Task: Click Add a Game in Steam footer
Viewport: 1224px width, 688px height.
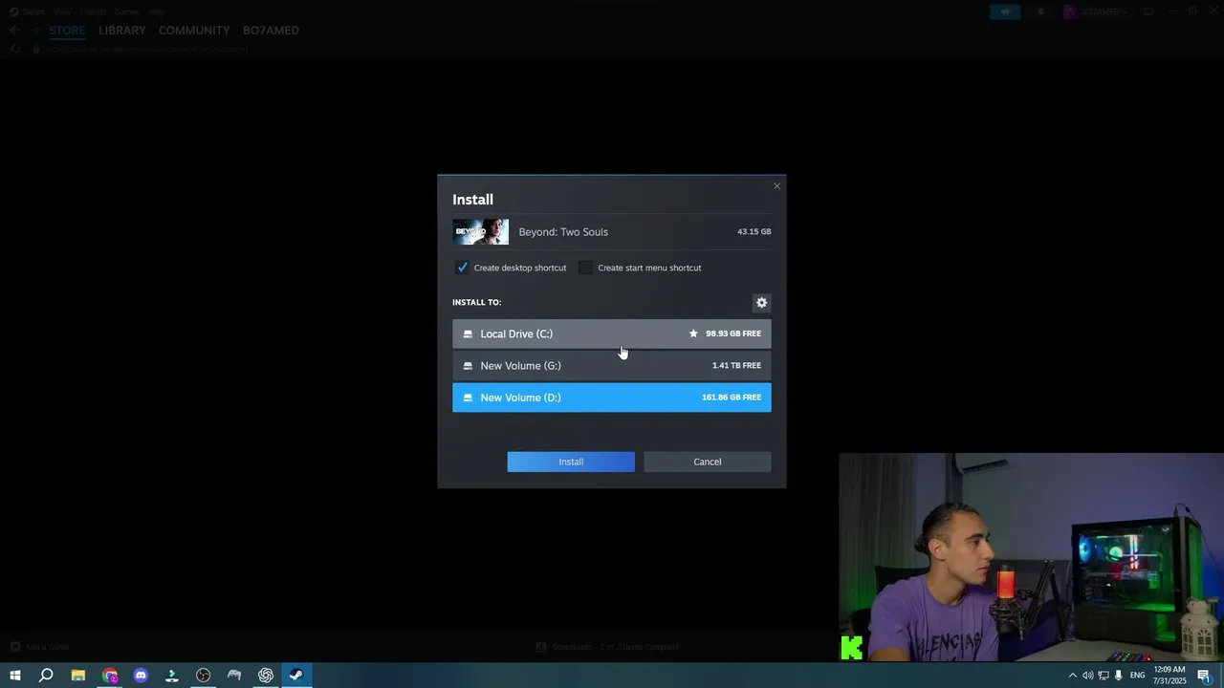Action: [40, 647]
